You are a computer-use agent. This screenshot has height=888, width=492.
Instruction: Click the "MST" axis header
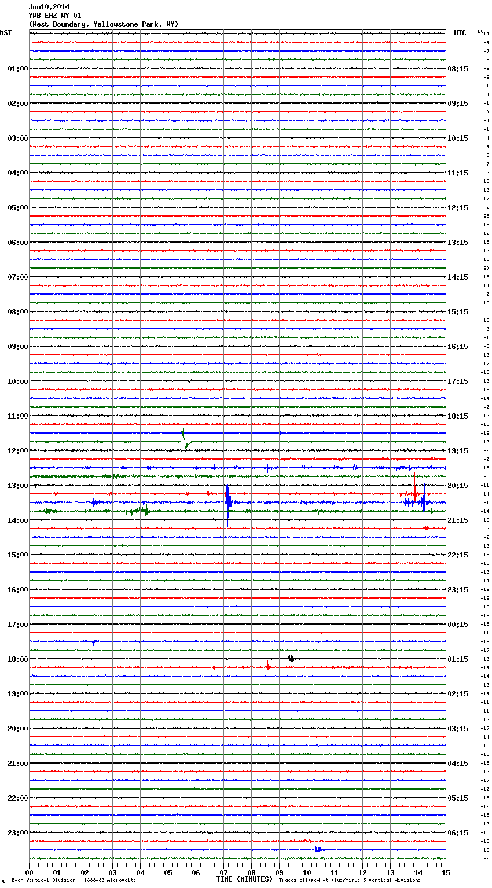point(6,34)
